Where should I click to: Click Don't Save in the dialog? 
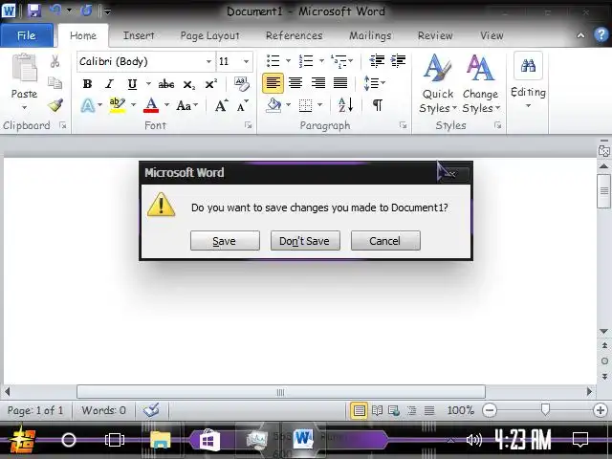[305, 240]
